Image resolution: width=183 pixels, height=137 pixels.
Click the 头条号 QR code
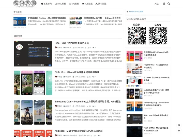158,36
